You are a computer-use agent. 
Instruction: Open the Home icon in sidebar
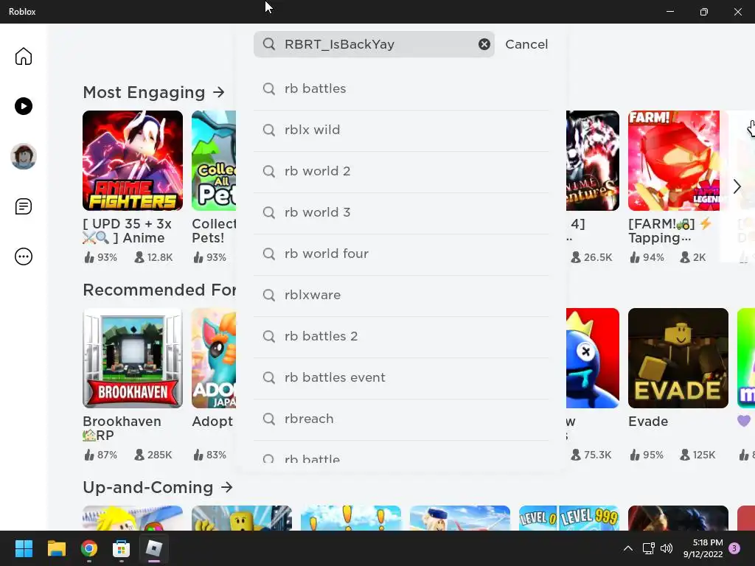tap(23, 56)
